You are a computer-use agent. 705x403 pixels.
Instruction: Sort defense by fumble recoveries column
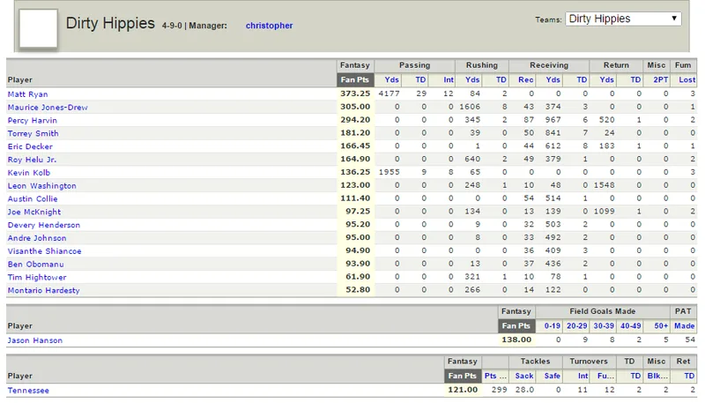[x=605, y=376]
